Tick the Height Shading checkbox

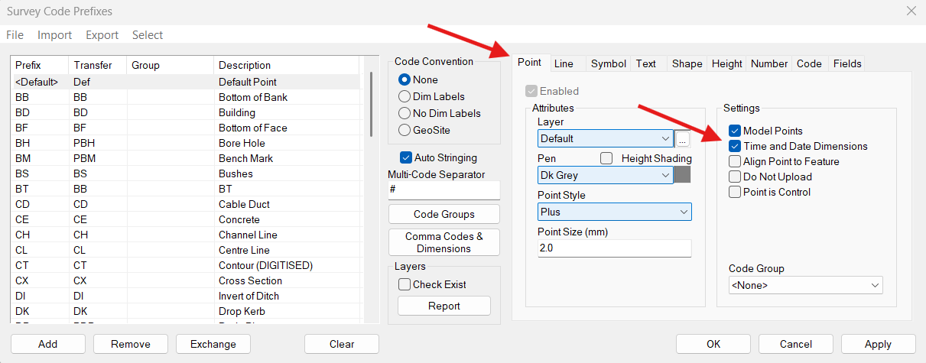click(607, 158)
